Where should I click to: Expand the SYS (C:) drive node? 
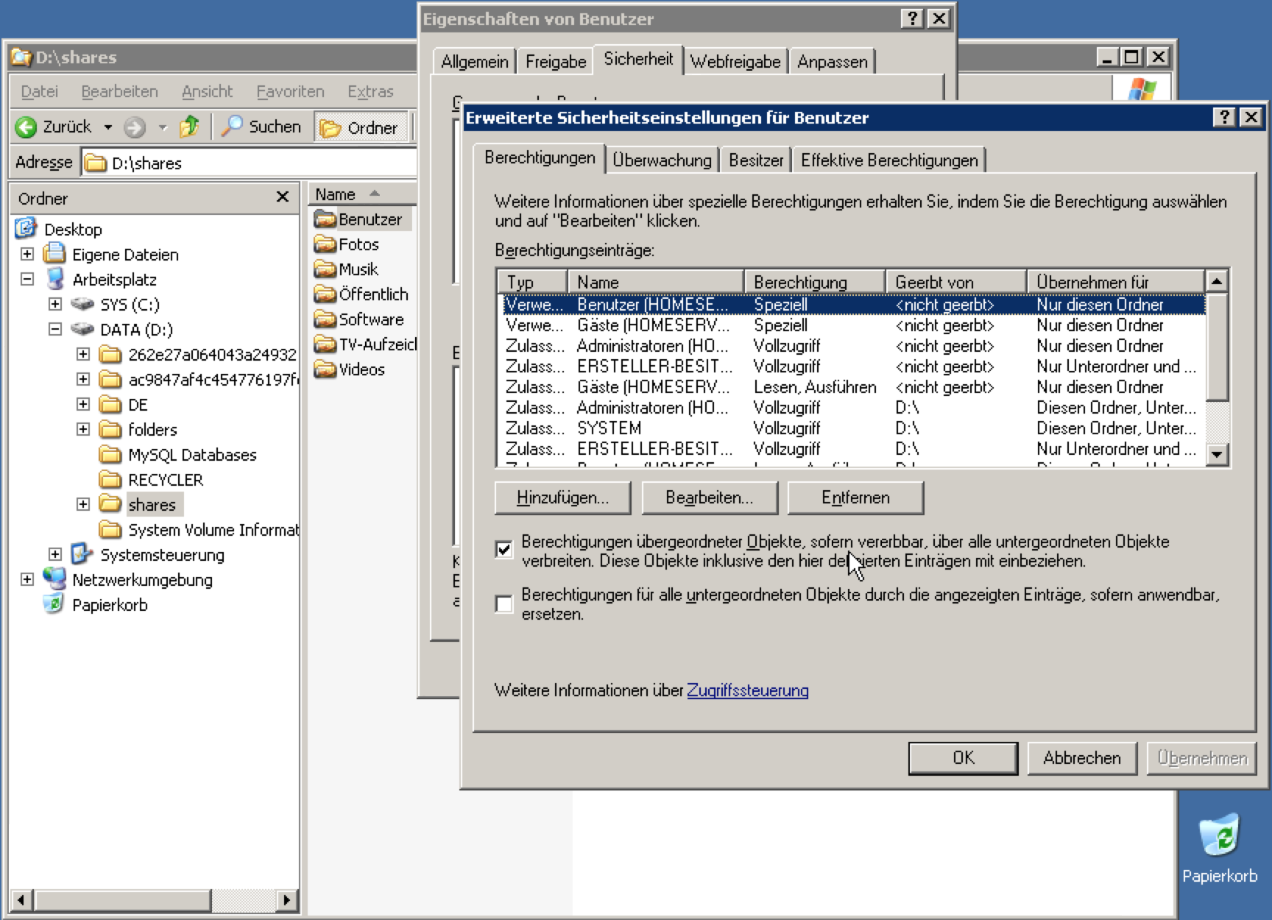click(x=55, y=304)
